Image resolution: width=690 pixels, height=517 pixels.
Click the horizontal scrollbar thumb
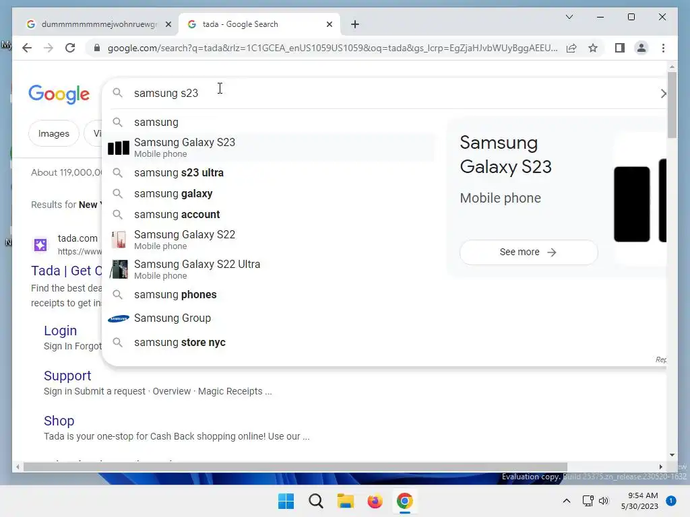[295, 467]
